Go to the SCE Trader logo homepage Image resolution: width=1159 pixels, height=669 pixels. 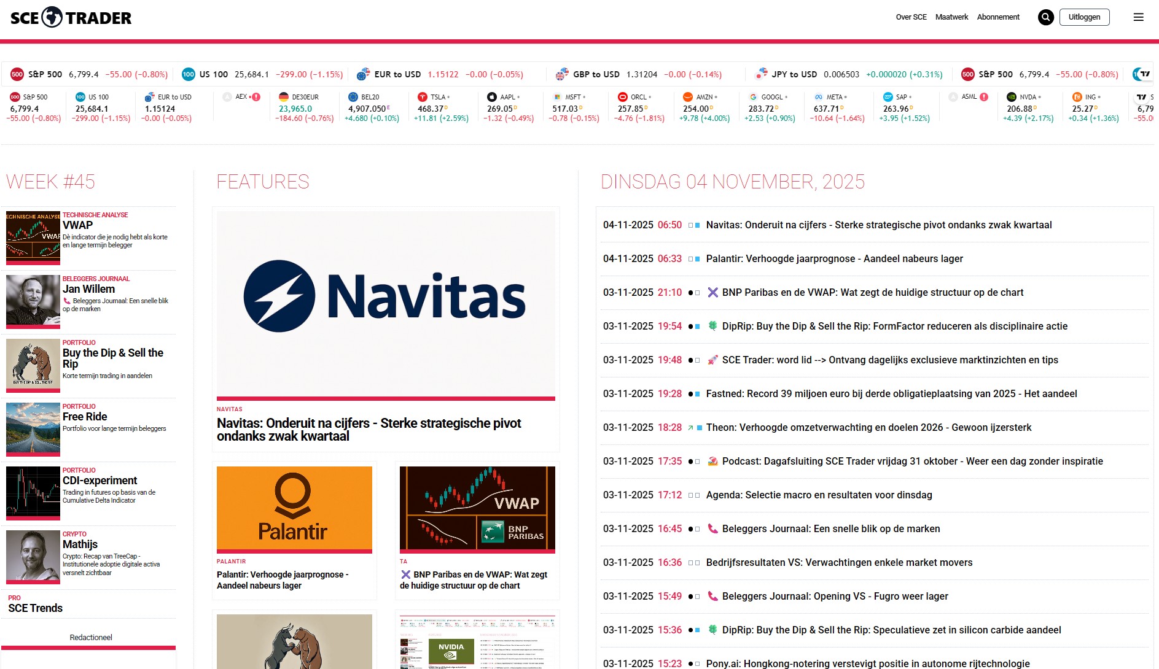pos(71,17)
